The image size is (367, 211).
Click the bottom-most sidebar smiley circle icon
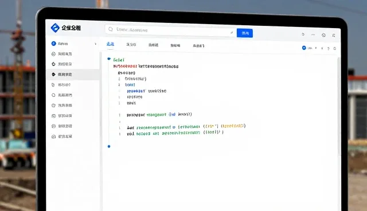tap(53, 136)
